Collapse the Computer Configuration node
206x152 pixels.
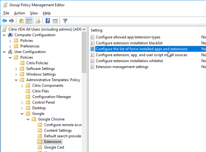point(4,35)
